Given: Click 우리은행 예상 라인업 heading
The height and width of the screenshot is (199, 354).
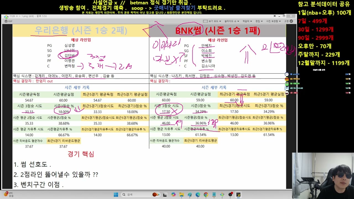Looking at the screenshot, I should click(x=81, y=40).
